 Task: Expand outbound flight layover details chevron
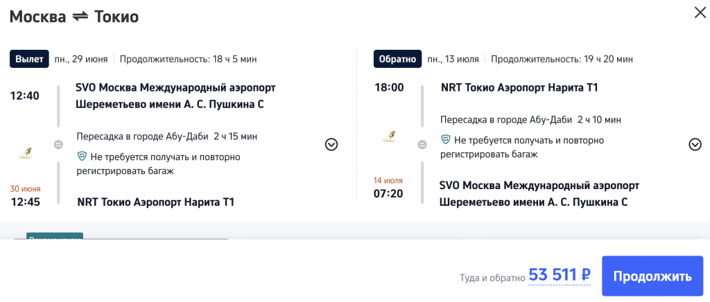pos(331,145)
